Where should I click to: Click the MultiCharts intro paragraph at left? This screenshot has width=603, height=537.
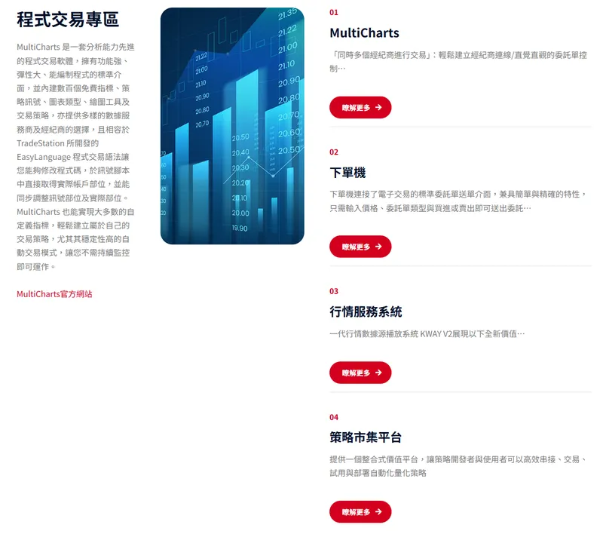pyautogui.click(x=75, y=157)
